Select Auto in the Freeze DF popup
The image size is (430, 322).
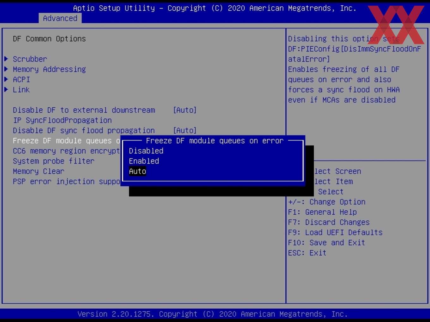coord(138,171)
